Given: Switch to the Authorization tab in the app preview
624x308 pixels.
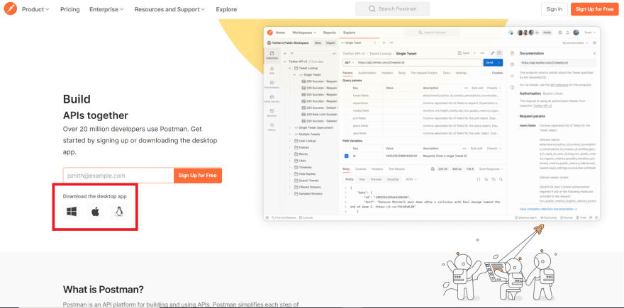Looking at the screenshot, I should [x=367, y=73].
